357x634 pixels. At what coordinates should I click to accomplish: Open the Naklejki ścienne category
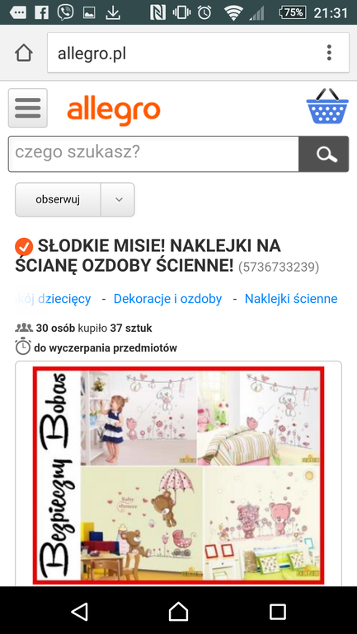coord(291,299)
